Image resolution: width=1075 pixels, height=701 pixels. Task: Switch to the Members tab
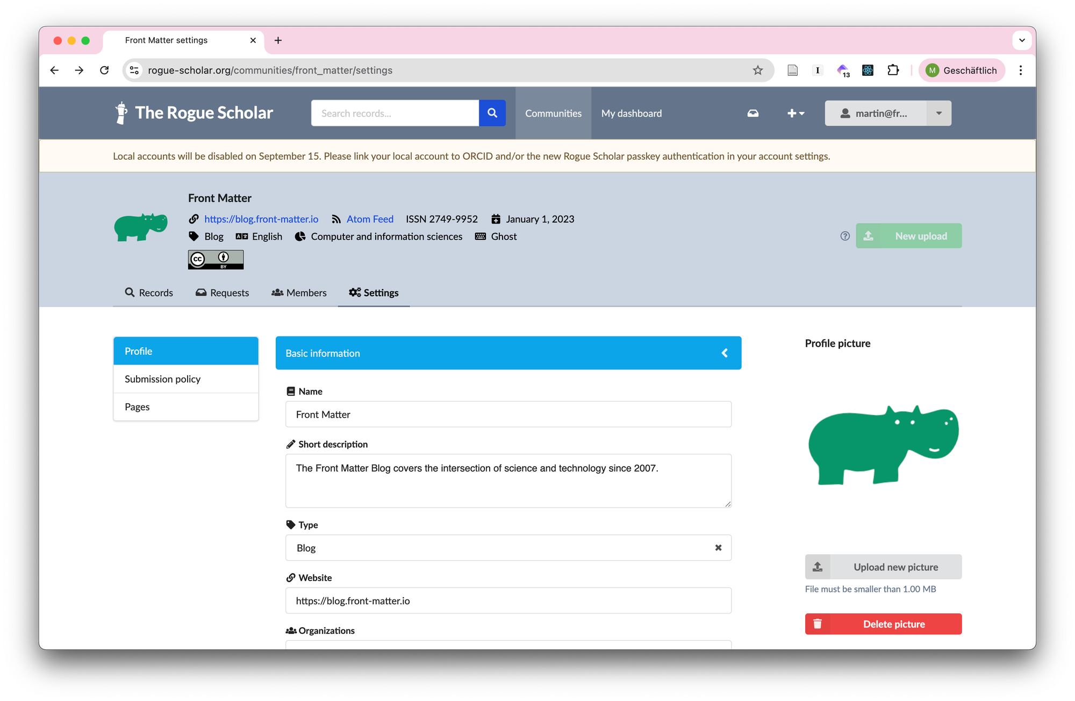coord(299,292)
